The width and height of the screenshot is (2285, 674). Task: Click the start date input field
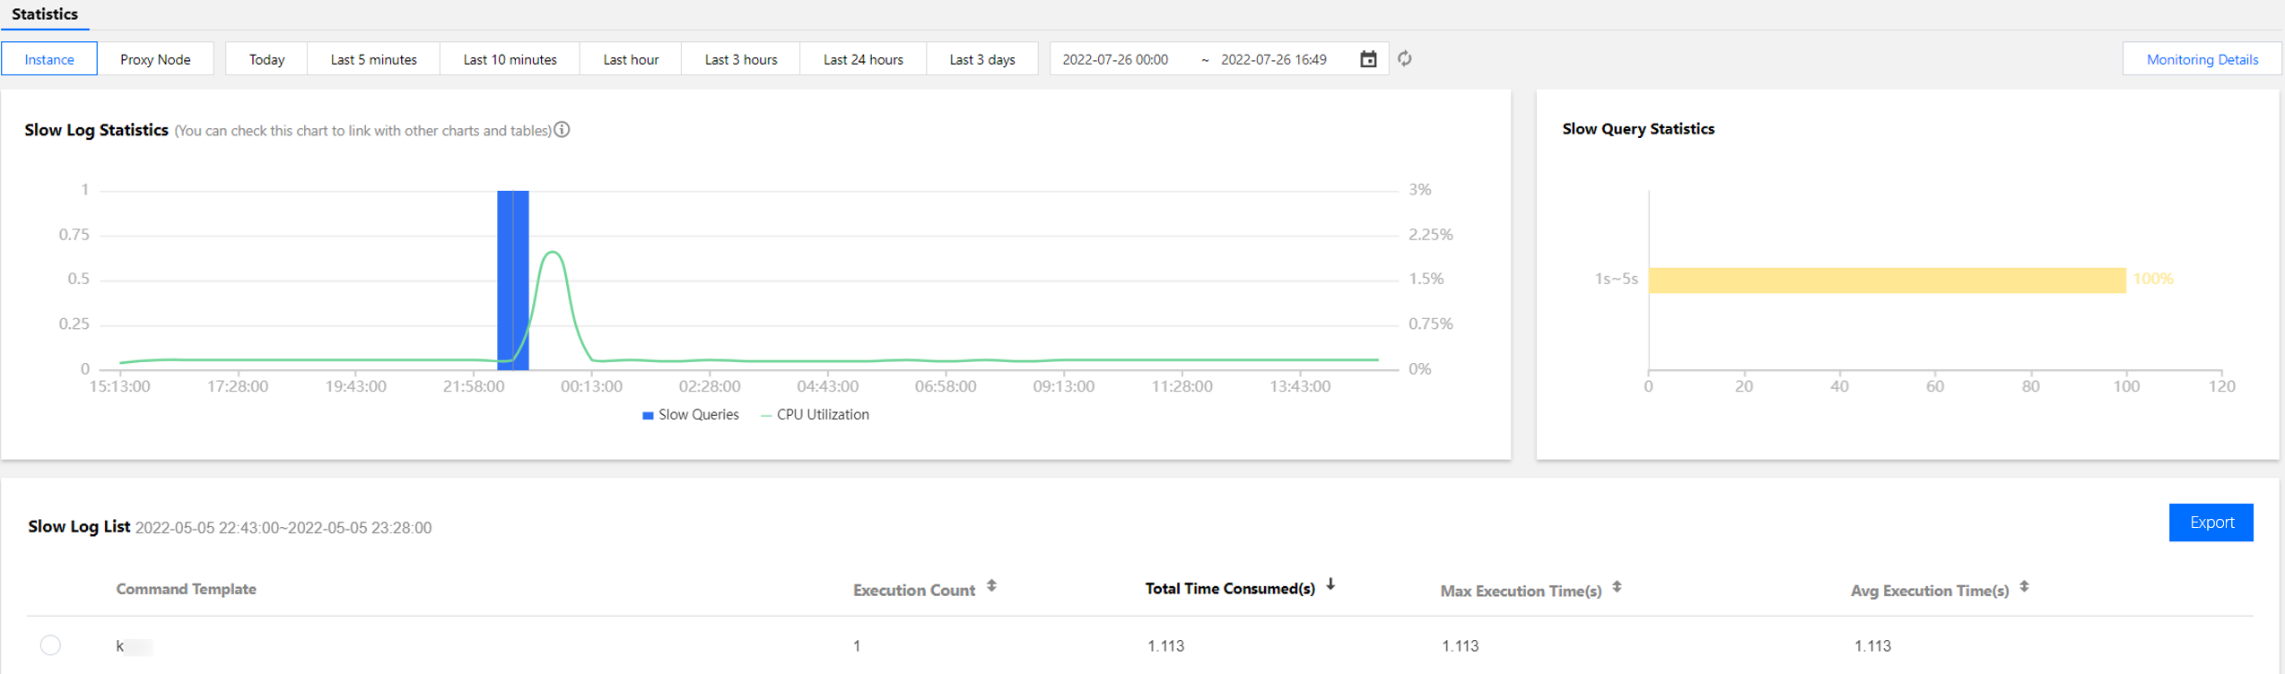[x=1115, y=59]
